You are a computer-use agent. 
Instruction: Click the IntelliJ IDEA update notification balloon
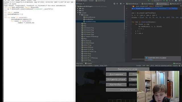(163, 59)
